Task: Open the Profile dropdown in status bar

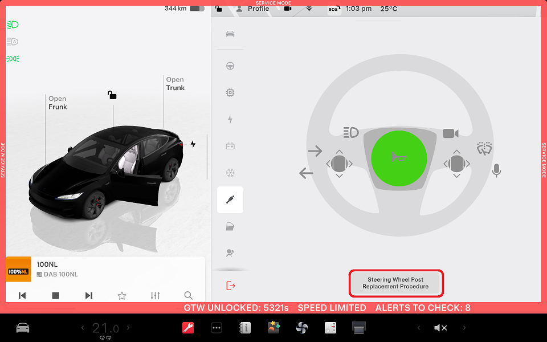Action: coord(252,9)
